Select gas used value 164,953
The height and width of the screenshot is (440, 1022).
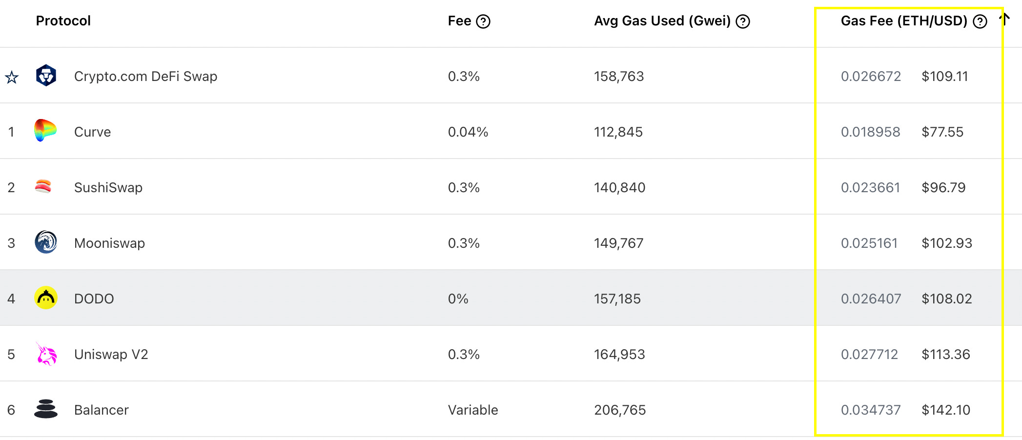tap(619, 354)
